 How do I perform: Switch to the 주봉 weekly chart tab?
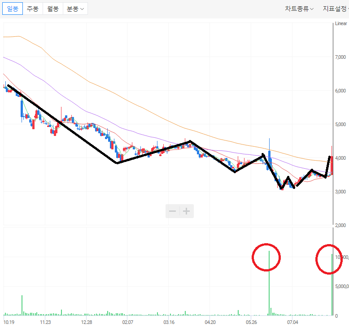coord(33,9)
